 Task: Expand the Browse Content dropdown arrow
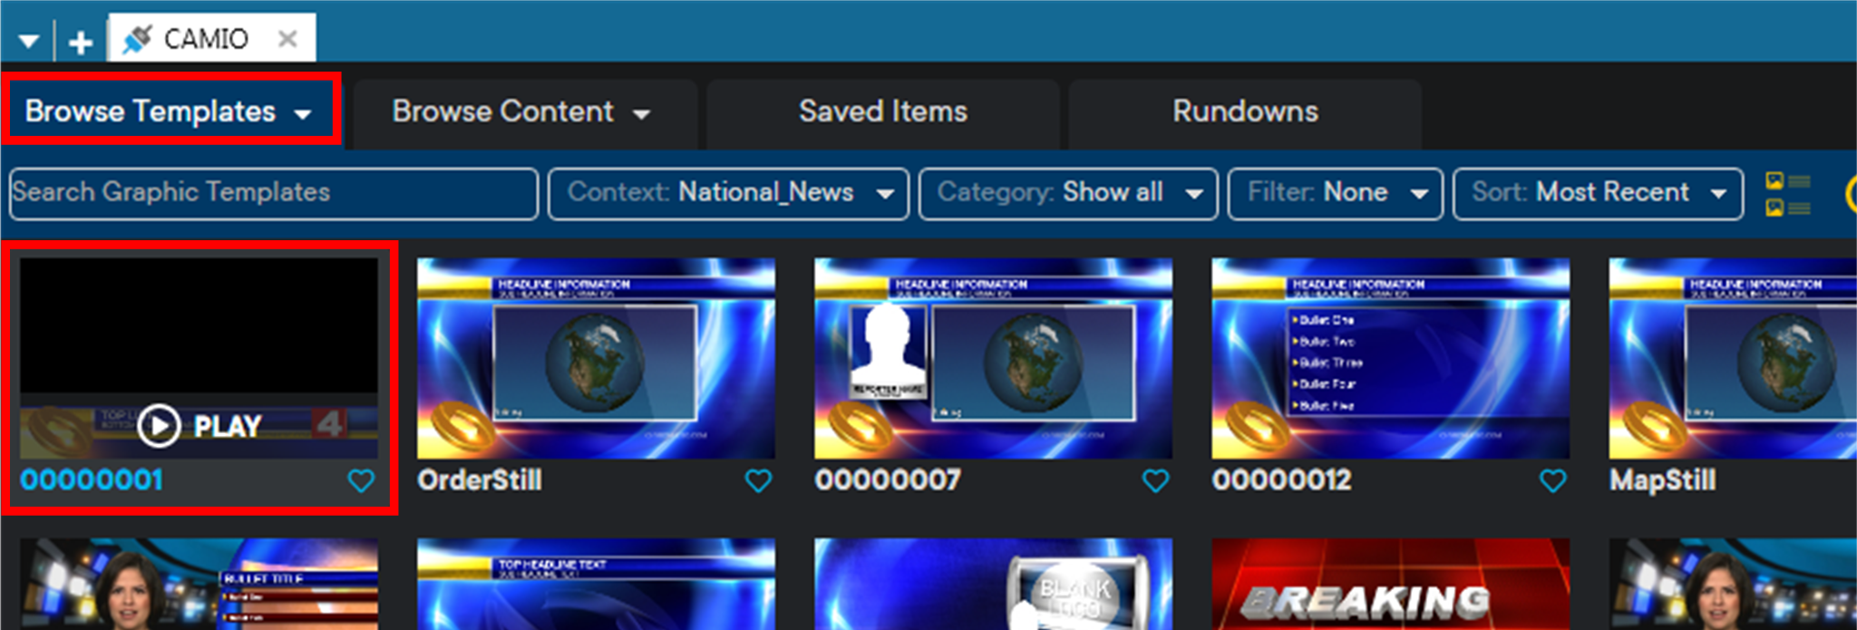click(641, 114)
